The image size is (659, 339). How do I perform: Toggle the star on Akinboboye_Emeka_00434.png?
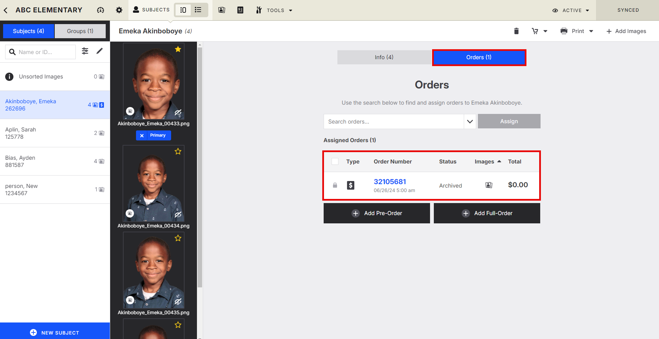[x=178, y=151]
